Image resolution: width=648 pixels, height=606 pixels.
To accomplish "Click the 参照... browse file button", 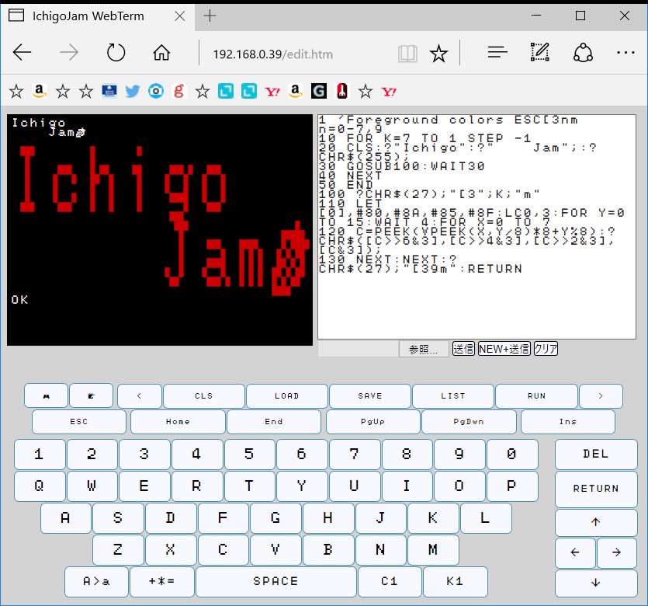I will (x=423, y=349).
